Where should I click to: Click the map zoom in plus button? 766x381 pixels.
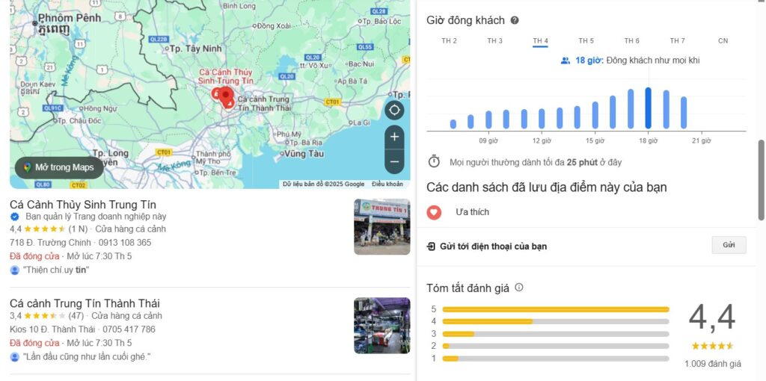coord(394,137)
